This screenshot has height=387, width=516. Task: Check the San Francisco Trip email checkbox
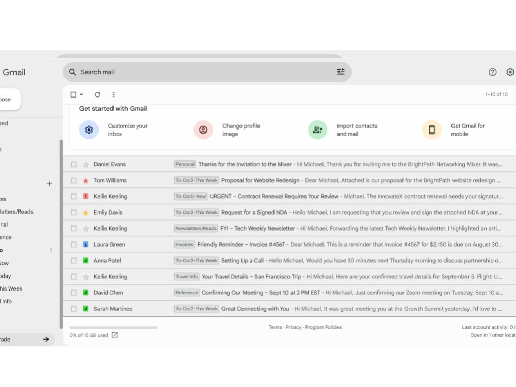tap(74, 277)
